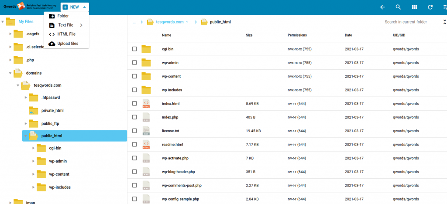Viewport: 447px width, 204px height.
Task: Collapse the tesqwords.com tree node
Action: pyautogui.click(x=18, y=85)
